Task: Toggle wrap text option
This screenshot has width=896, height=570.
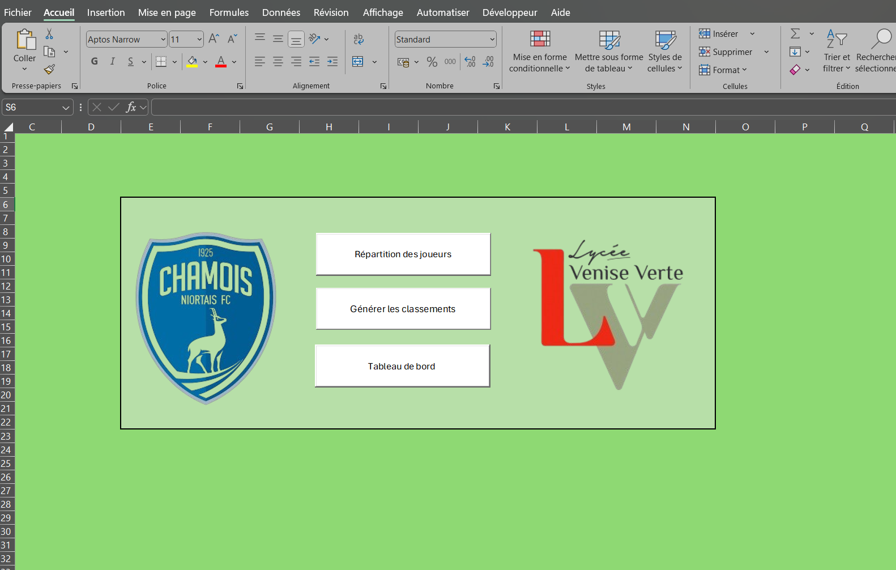Action: (359, 39)
